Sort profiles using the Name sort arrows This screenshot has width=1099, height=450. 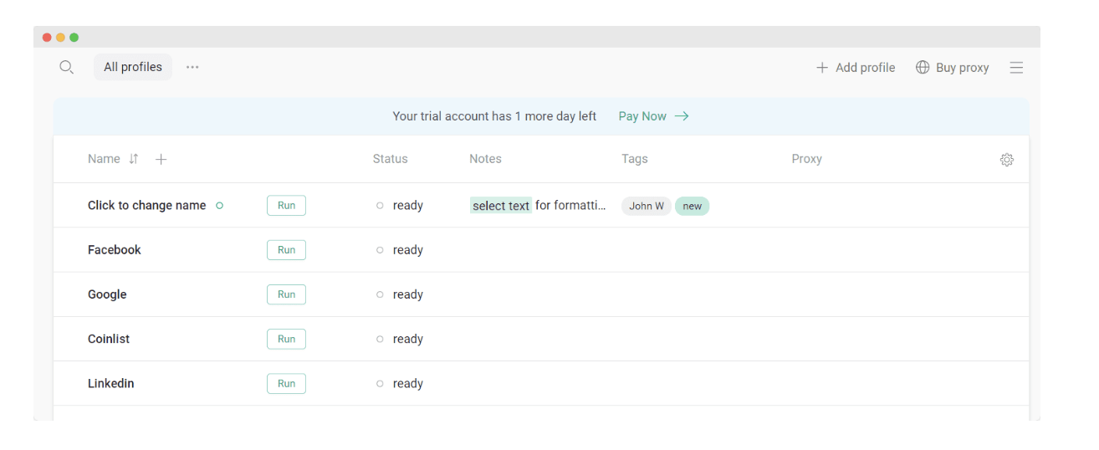[x=134, y=159]
